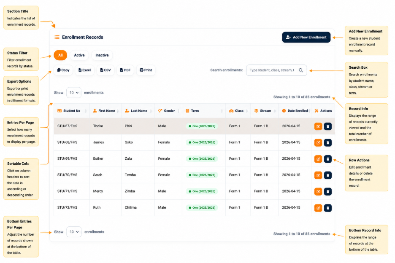The width and height of the screenshot is (395, 263).
Task: Filter enrollments by Inactive status
Action: [102, 55]
